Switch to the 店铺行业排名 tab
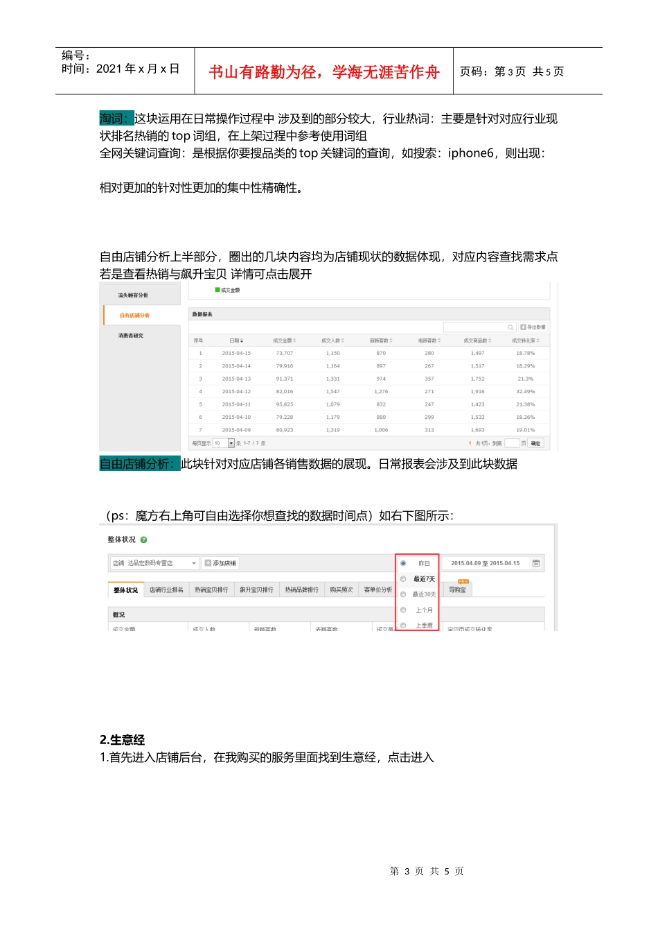 tap(166, 590)
